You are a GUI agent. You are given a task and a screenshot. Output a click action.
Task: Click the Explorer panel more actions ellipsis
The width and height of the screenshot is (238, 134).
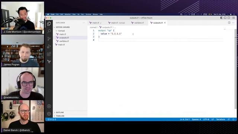point(84,23)
